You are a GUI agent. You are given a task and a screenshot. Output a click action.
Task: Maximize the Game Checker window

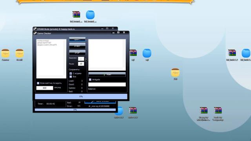(118, 33)
